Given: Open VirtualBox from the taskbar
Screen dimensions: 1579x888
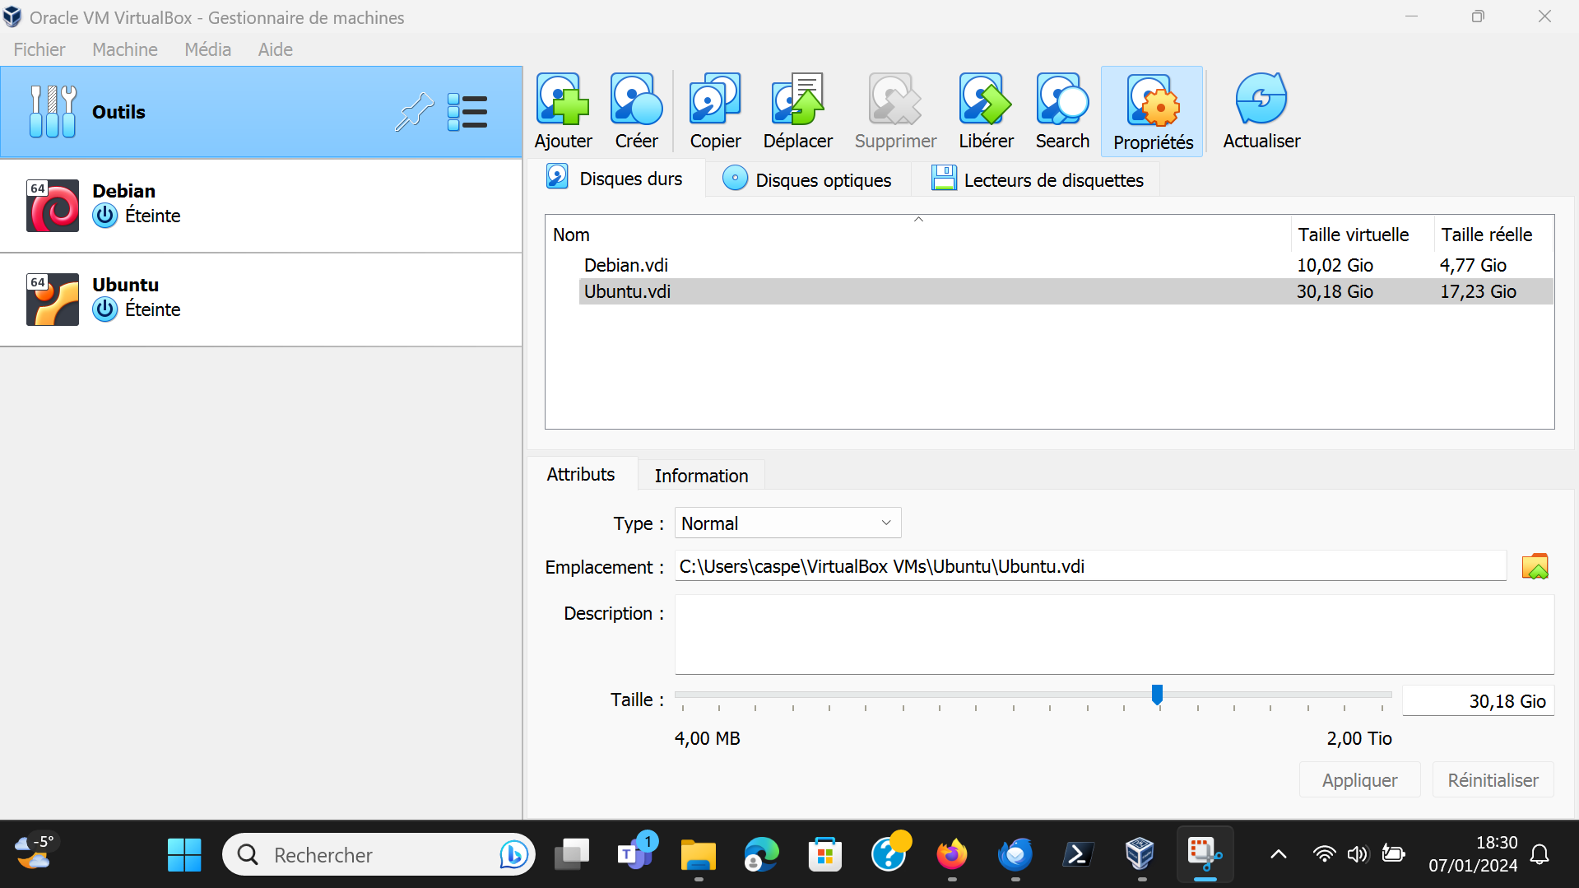Looking at the screenshot, I should coord(1140,855).
